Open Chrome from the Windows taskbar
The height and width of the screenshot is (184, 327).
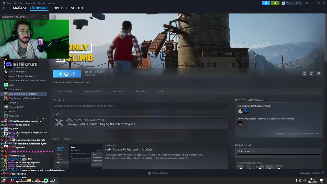pos(38,181)
